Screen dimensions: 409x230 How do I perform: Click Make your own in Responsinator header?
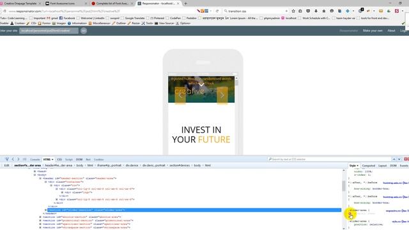(373, 31)
